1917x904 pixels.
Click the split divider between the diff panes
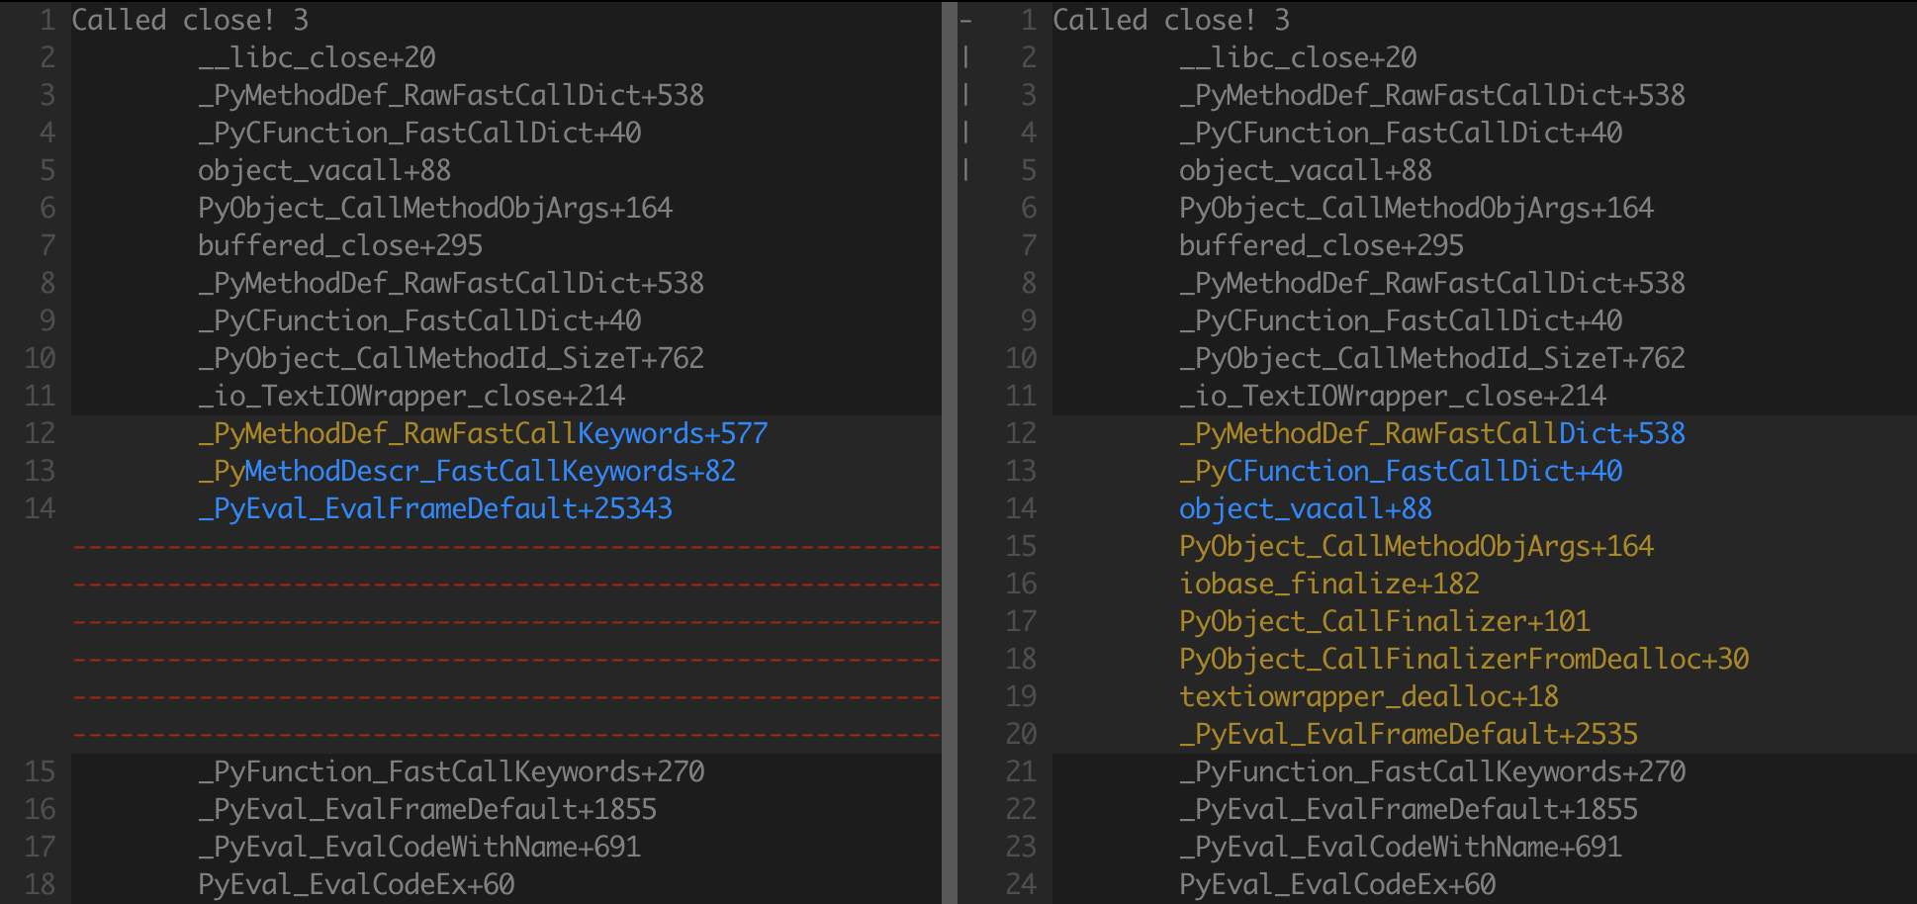click(950, 452)
